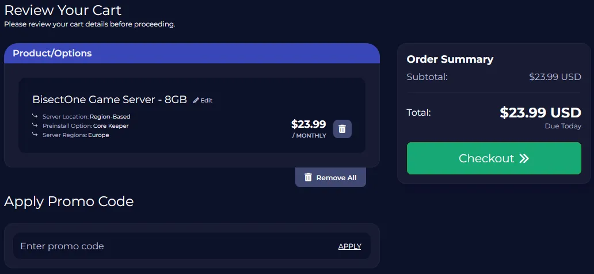Click the Core Keeper preinstall option value
Image resolution: width=594 pixels, height=274 pixels.
[111, 126]
